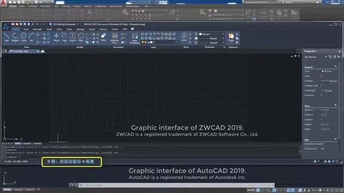
Task: Click the Open folder icon in ZWCAD quick access toolbar
Action: [x=17, y=24]
